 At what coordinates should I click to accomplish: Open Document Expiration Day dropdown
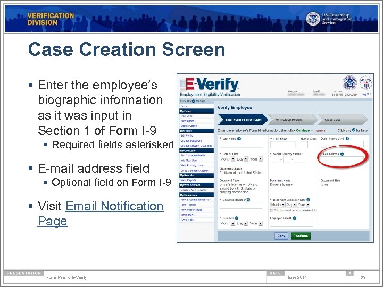(291, 205)
